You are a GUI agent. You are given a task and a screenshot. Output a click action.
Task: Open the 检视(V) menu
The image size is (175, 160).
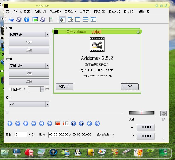pos(41,11)
